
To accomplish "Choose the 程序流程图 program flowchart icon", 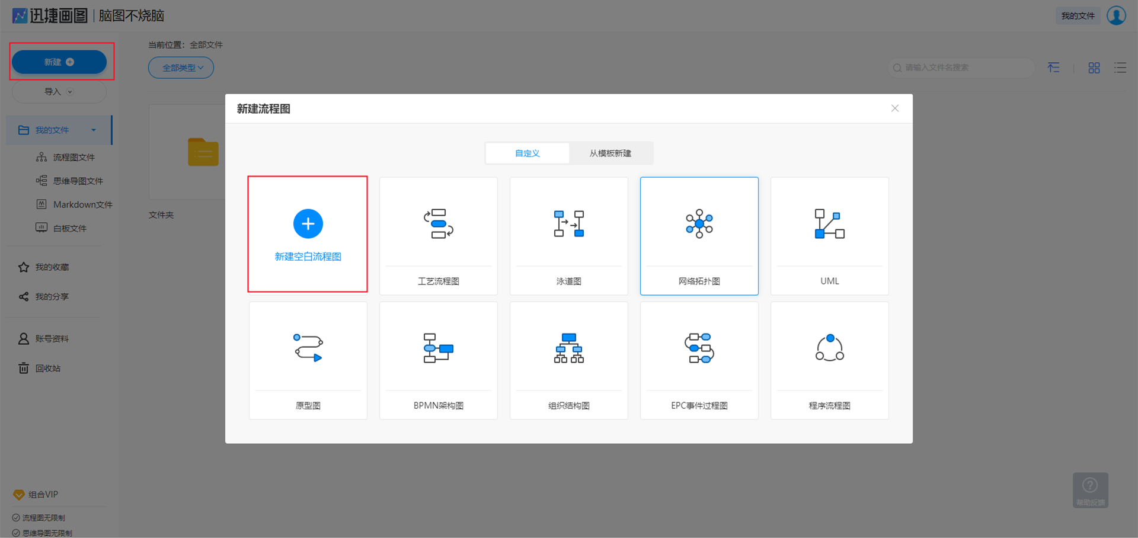I will click(829, 348).
